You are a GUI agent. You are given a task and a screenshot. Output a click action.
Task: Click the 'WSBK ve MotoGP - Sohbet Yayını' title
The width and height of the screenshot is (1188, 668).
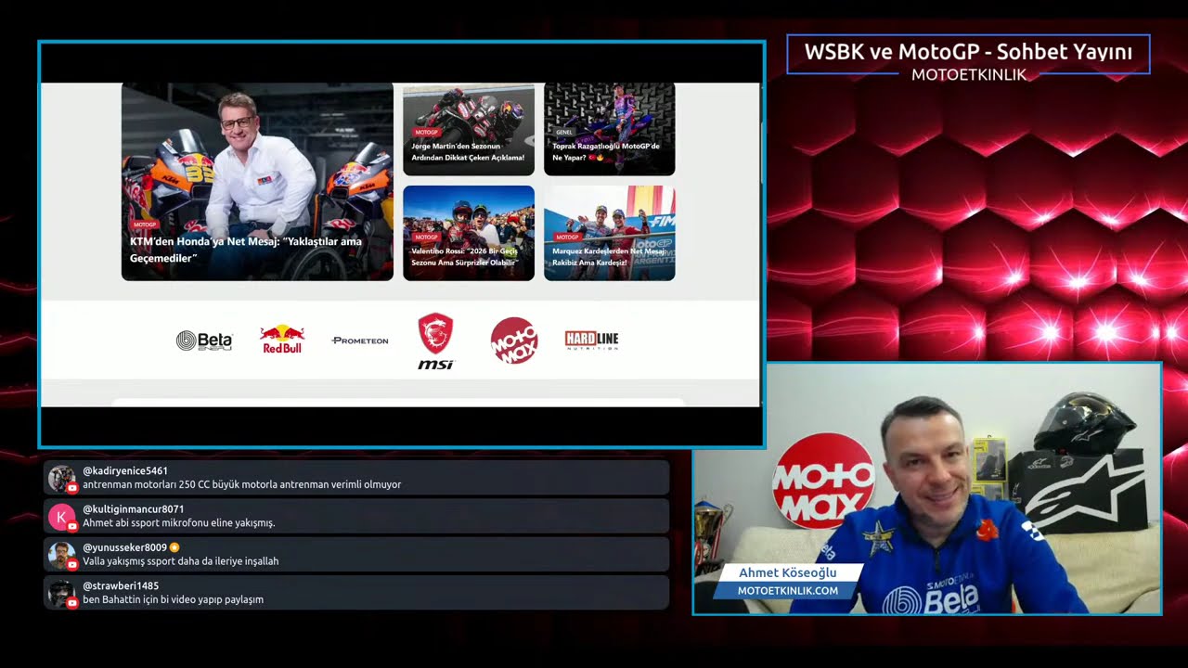click(968, 53)
